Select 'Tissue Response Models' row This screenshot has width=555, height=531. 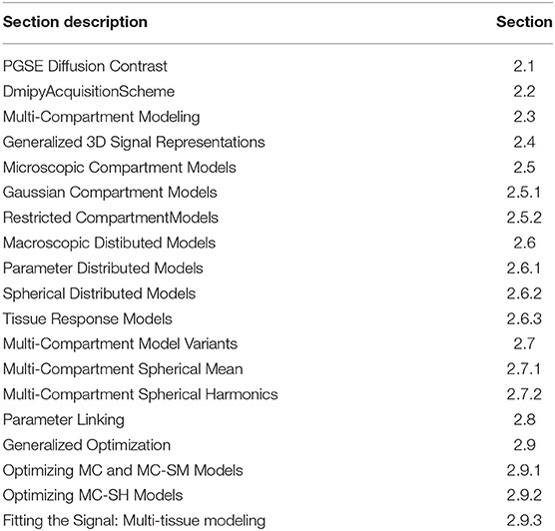coord(277,318)
